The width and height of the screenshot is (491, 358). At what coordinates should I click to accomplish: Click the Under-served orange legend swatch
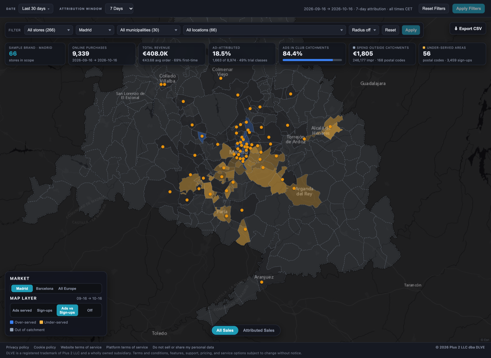(41, 322)
